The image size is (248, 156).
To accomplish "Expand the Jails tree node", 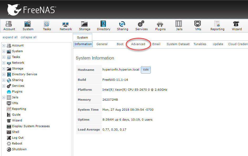I will (4, 98).
